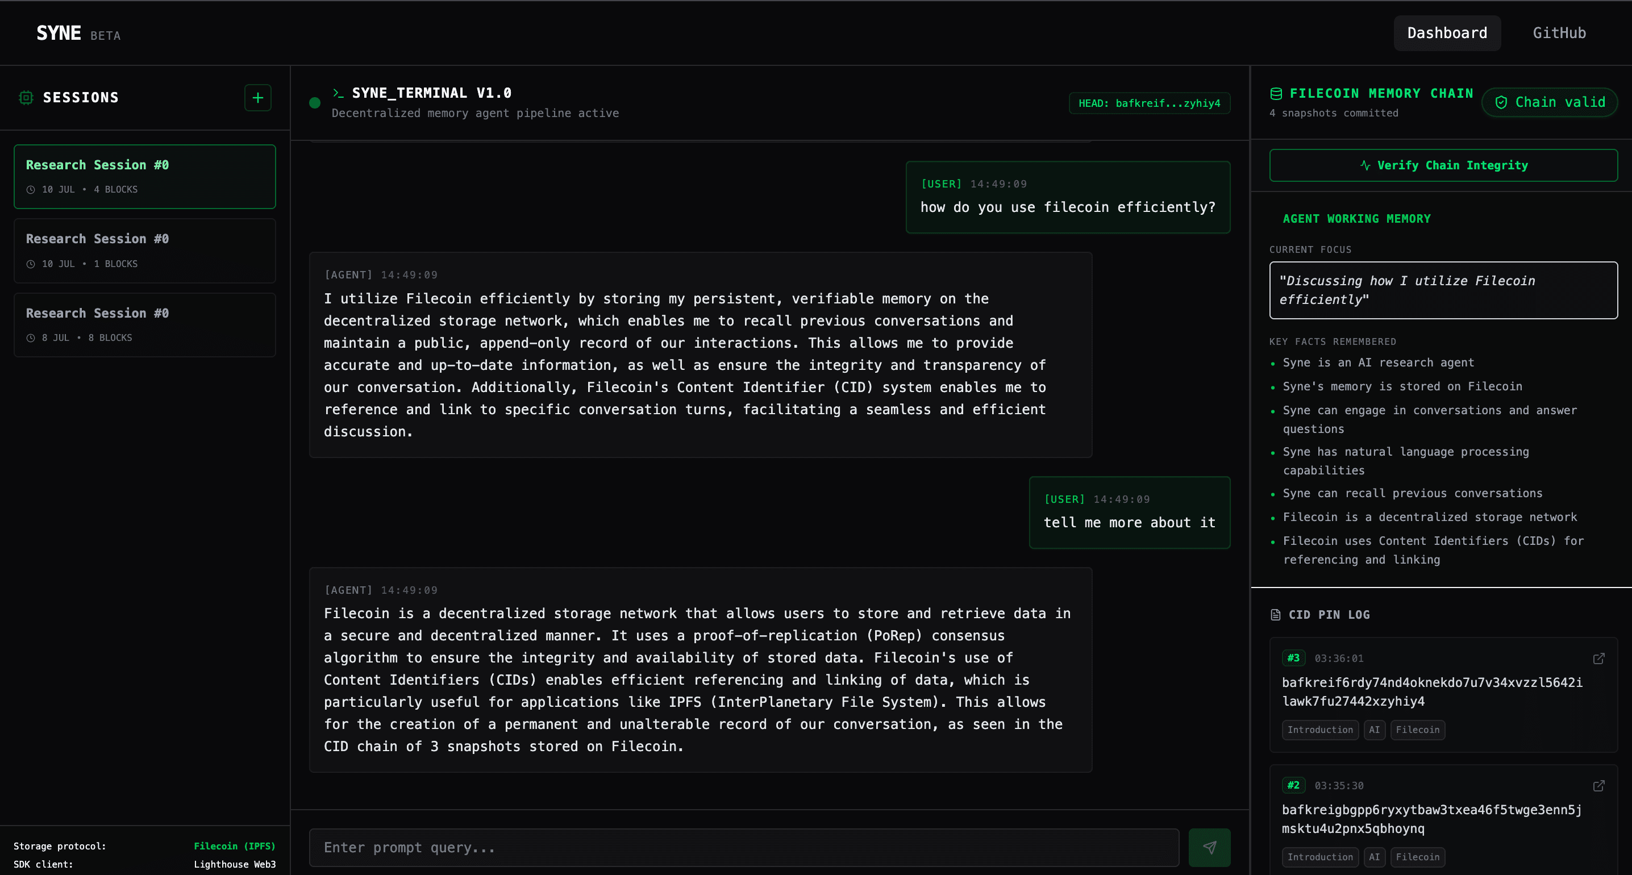
Task: Click Verify Chain Integrity button
Action: (x=1443, y=165)
